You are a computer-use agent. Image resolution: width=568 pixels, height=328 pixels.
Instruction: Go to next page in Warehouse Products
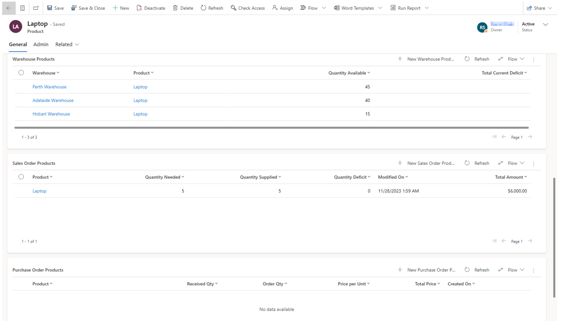[530, 137]
